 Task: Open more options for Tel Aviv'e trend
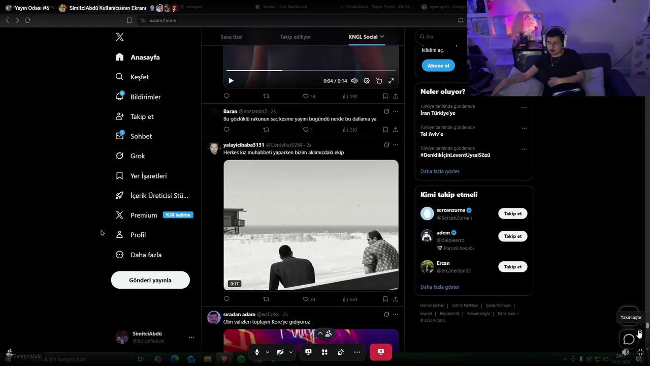point(524,128)
